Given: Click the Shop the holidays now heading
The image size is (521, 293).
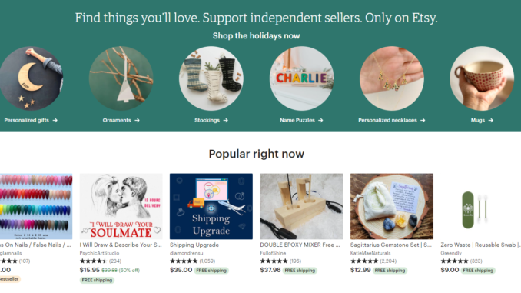Looking at the screenshot, I should (x=256, y=36).
